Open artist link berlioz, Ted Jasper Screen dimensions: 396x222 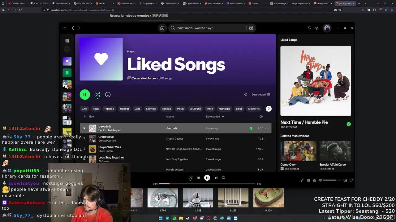pyautogui.click(x=109, y=130)
